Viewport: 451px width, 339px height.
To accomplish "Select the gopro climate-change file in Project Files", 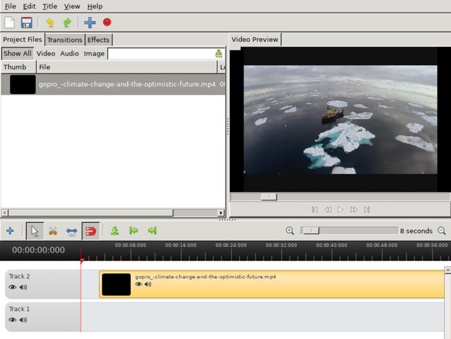I will pos(126,84).
